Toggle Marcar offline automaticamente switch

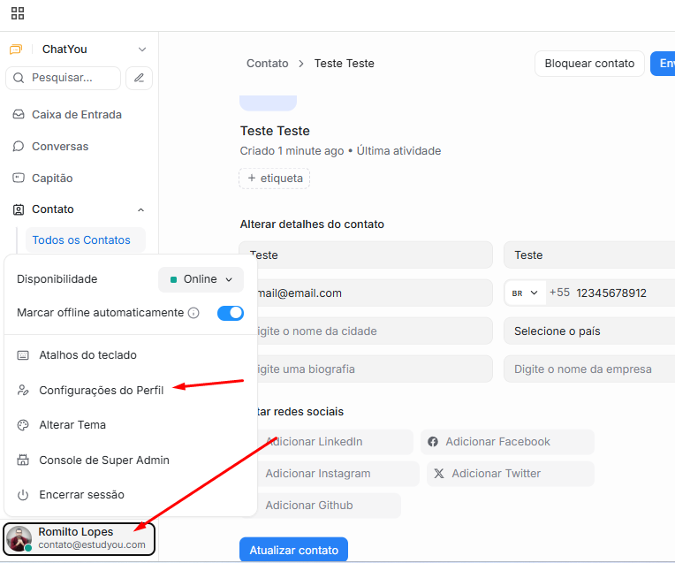point(230,313)
